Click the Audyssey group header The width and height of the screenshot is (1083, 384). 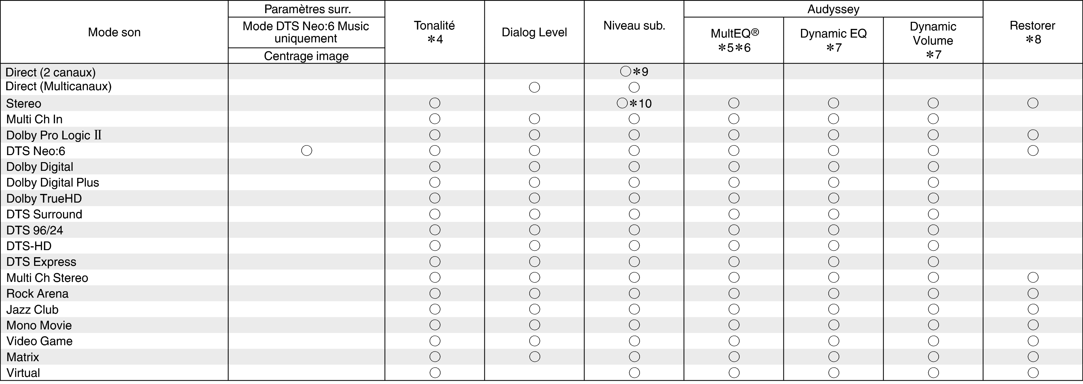833,9
